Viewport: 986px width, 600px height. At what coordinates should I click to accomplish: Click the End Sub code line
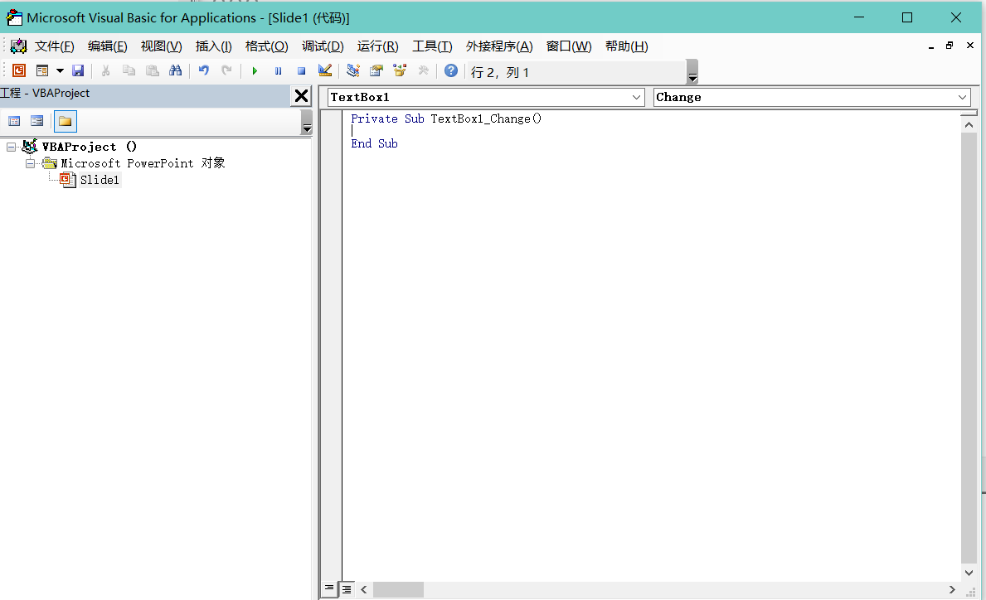point(374,144)
